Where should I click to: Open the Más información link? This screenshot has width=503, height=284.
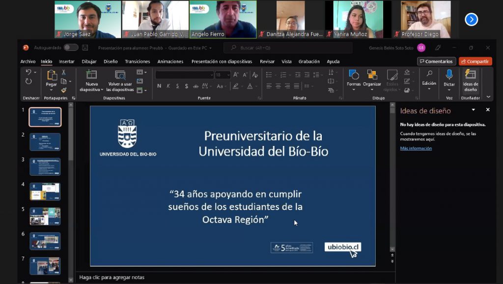tap(416, 148)
